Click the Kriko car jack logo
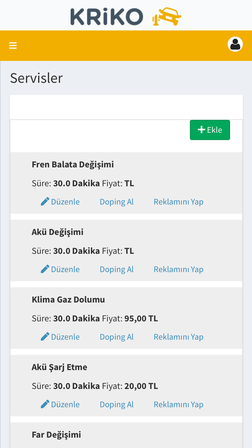The width and height of the screenshot is (252, 448). tap(167, 17)
